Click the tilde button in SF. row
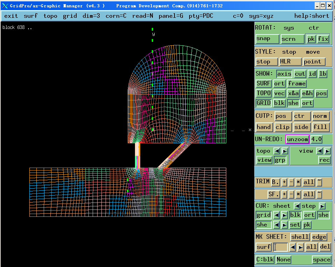The height and width of the screenshot is (267, 335). point(319,194)
